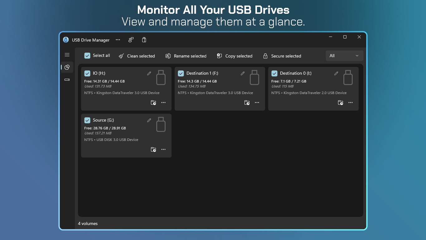The width and height of the screenshot is (426, 240).
Task: Click the Free: 14.31 GB / 14.44 GB text
Action: pyautogui.click(x=104, y=81)
